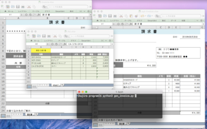207x129 pixels.
Task: Show more ribbon tabs in invoice.xlsx window
Action: [x=80, y=11]
